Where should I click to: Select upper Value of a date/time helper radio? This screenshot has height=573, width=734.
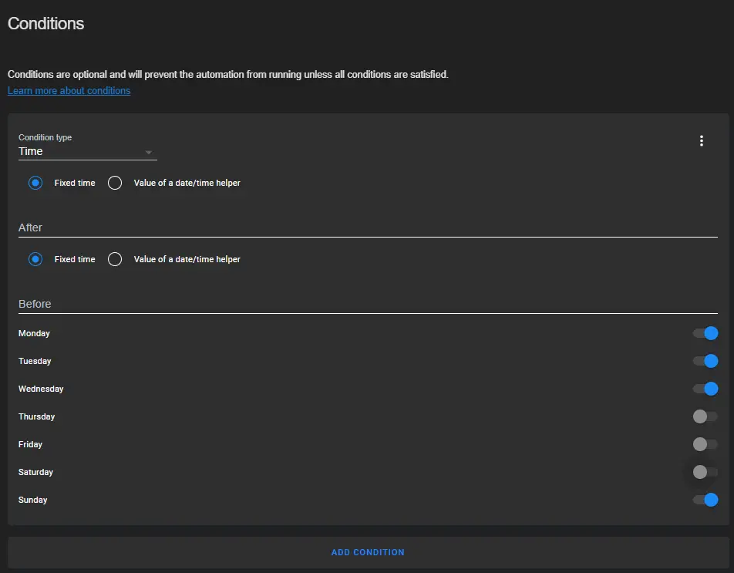point(115,183)
